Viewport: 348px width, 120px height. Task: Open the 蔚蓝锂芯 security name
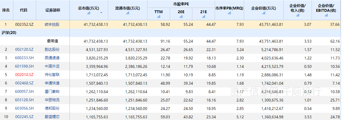pos(52,117)
